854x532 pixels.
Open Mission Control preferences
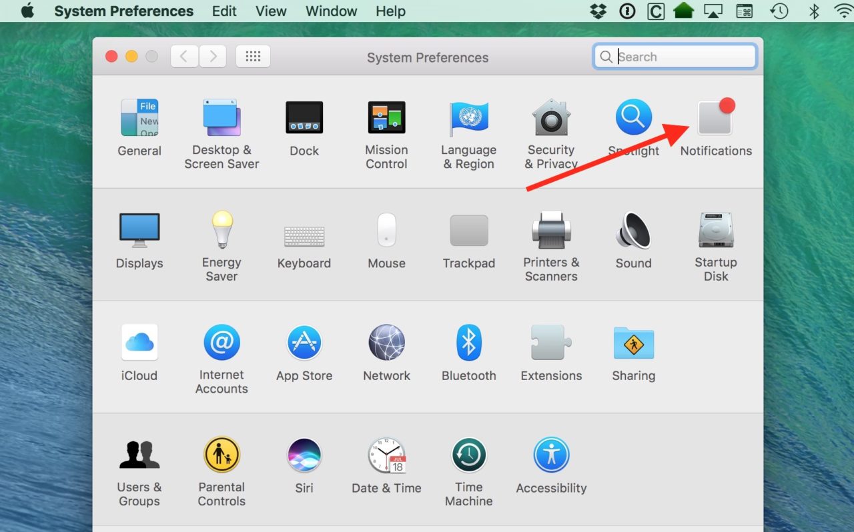386,134
